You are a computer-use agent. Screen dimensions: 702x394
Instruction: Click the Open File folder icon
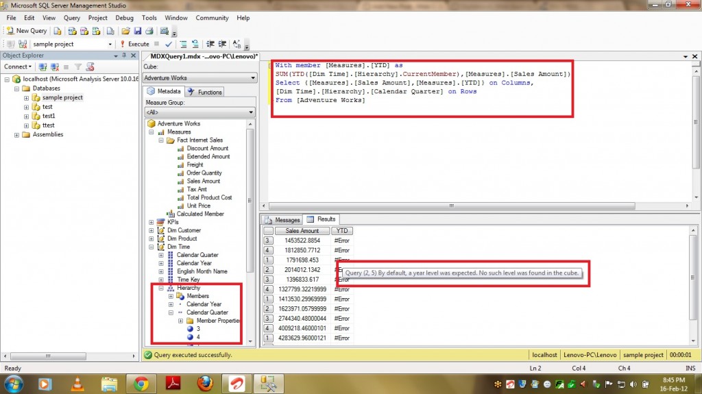tap(125, 31)
